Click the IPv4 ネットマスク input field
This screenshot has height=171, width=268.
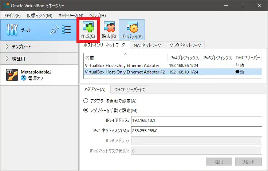pos(196,130)
